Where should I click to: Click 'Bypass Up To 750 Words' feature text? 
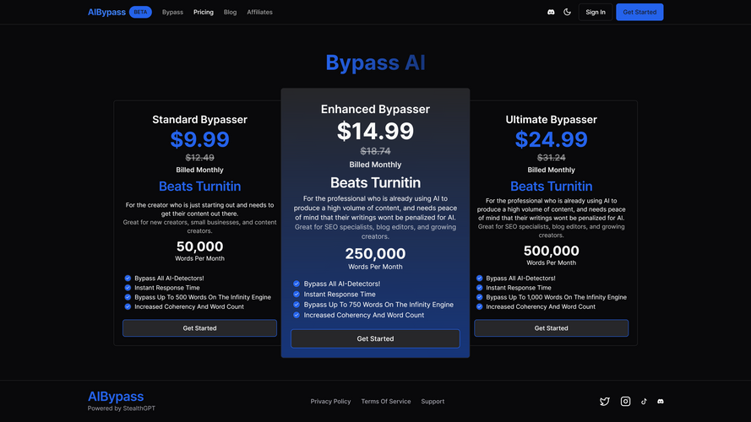pyautogui.click(x=378, y=305)
